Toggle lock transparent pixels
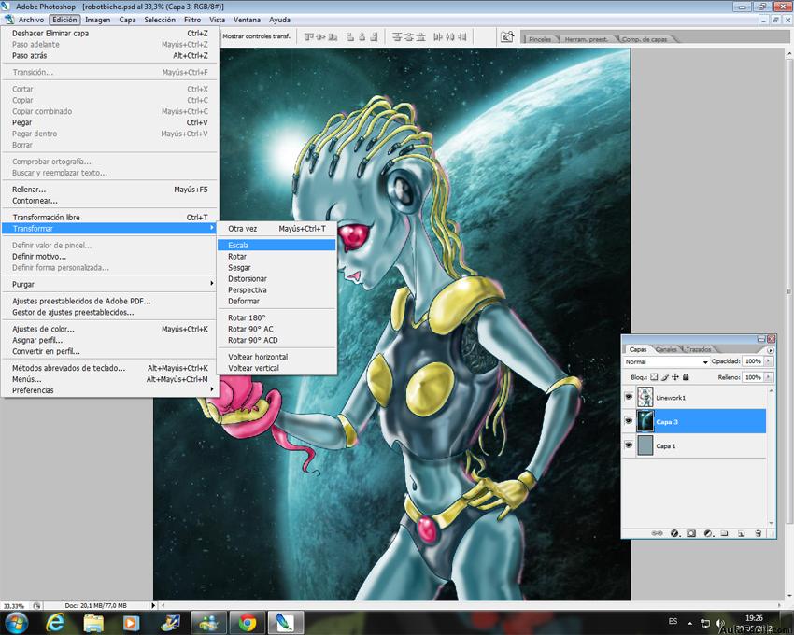This screenshot has height=635, width=794. [654, 377]
